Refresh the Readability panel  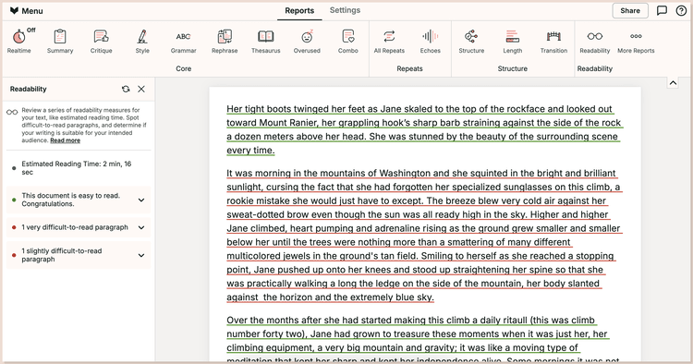[126, 89]
